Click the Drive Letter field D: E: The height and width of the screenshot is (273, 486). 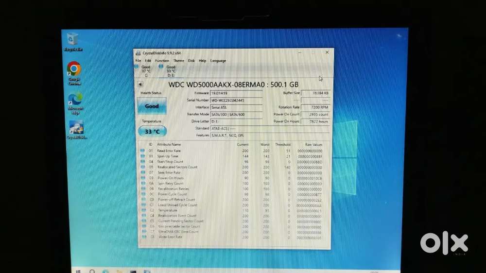(x=236, y=121)
